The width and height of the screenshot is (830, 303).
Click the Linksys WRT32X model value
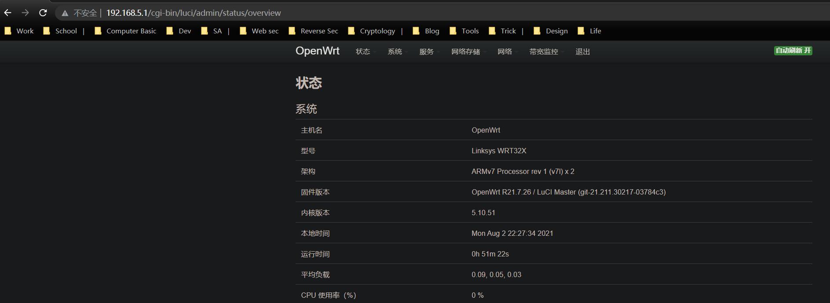pos(499,151)
